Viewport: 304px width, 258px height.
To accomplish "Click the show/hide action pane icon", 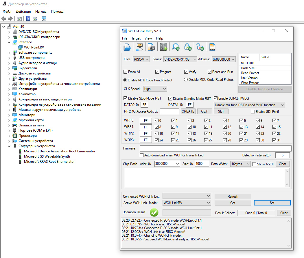I will (35, 18).
